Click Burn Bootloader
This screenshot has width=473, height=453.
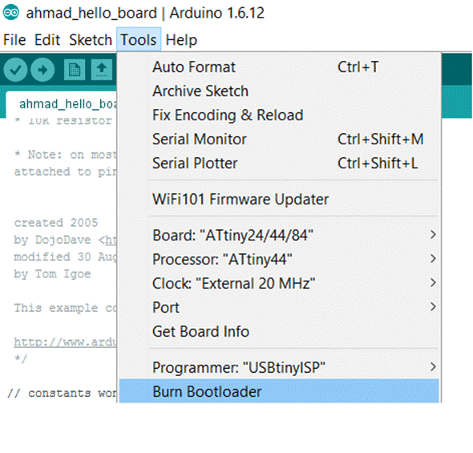point(279,391)
